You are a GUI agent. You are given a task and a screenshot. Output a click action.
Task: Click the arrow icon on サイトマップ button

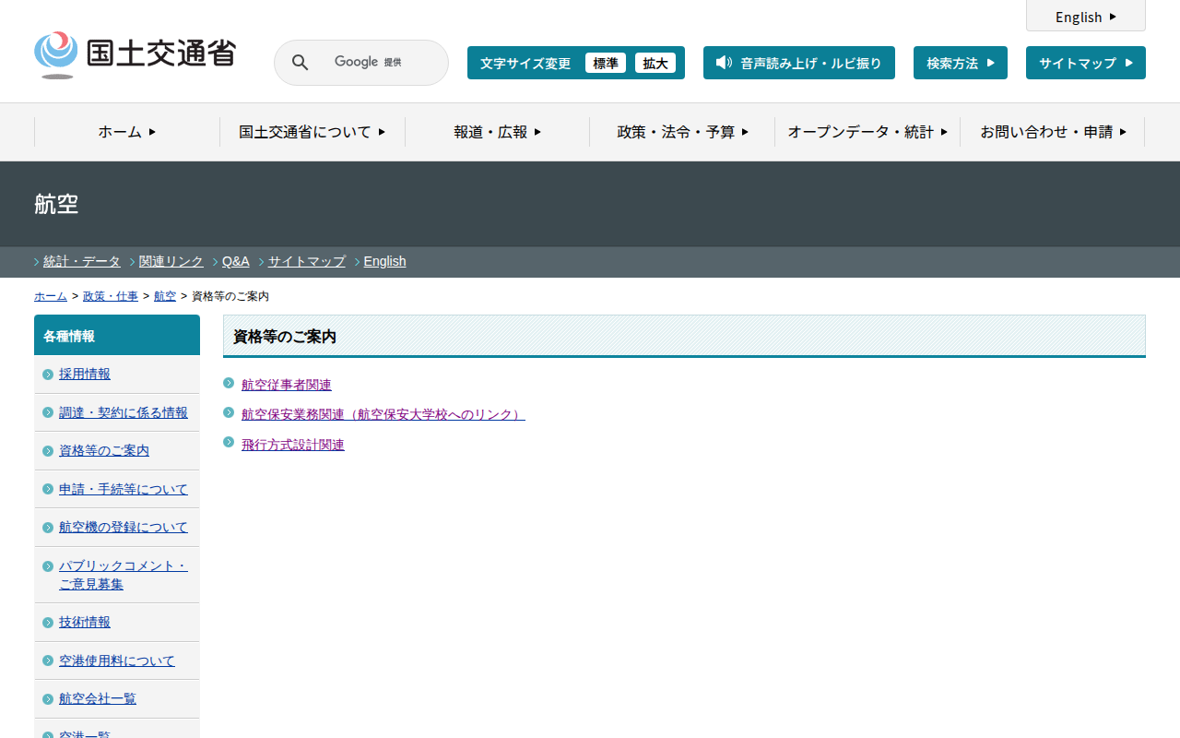click(1129, 63)
